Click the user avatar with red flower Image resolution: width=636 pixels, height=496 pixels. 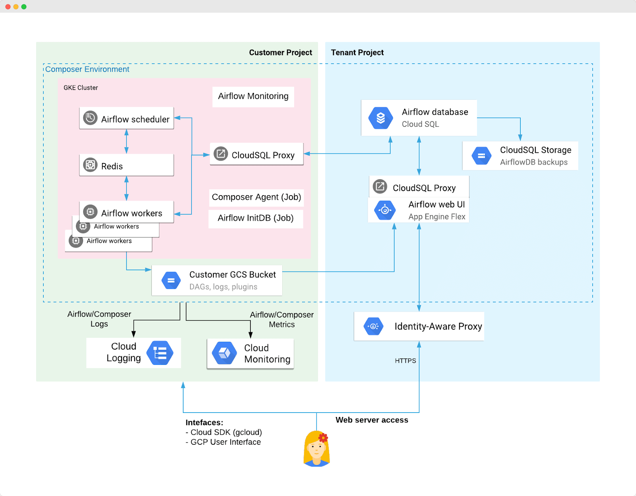[x=316, y=449]
